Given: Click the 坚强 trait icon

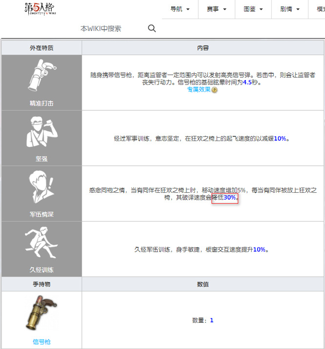Looking at the screenshot, I should point(42,132).
